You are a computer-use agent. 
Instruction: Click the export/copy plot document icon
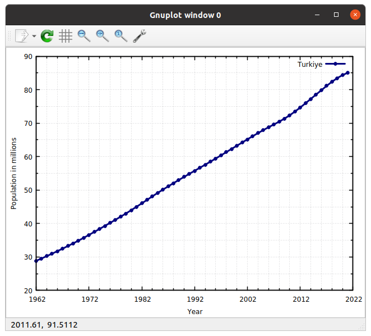[x=21, y=36]
